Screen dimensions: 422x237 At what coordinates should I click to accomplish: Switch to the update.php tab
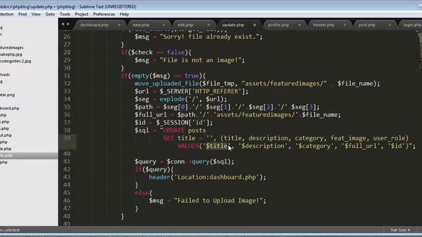[233, 25]
